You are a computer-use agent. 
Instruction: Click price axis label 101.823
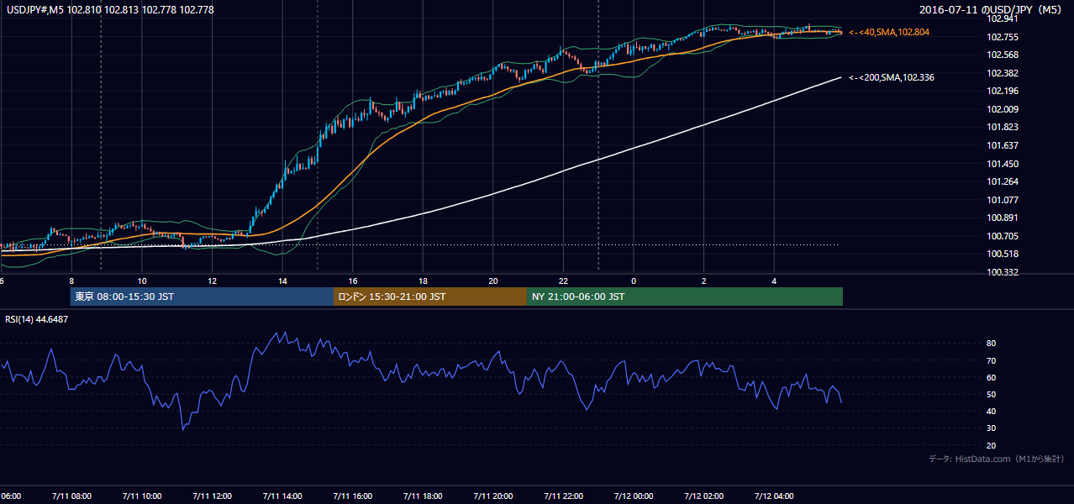pos(1003,127)
